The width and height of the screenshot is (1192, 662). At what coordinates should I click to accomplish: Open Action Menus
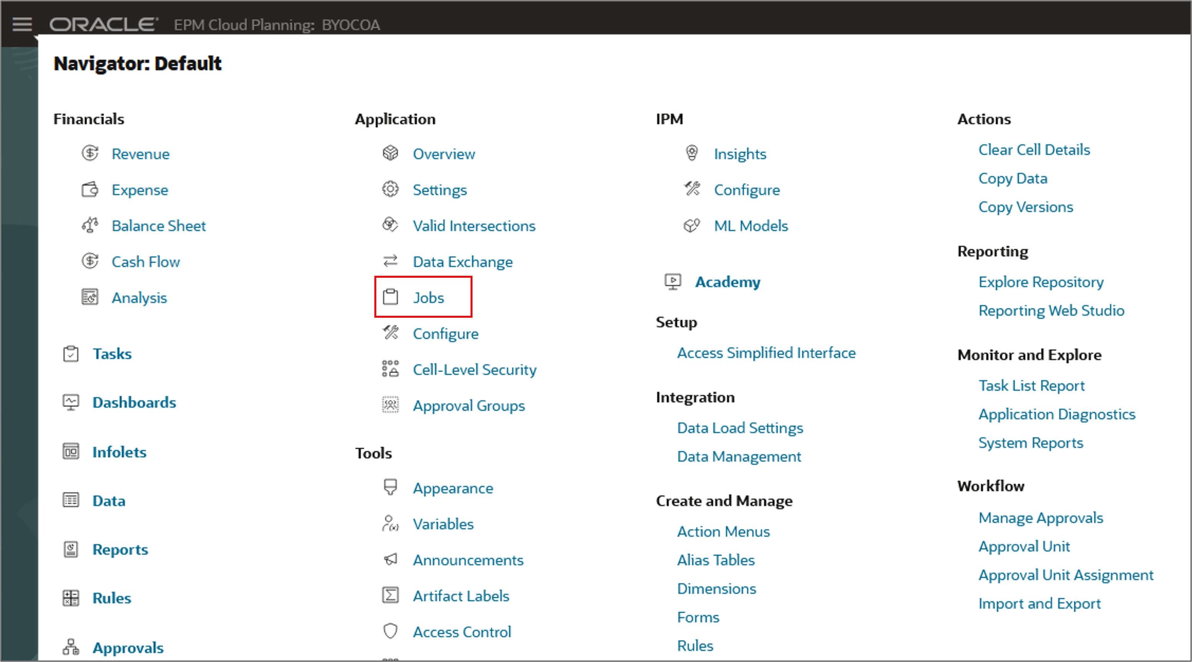tap(723, 532)
